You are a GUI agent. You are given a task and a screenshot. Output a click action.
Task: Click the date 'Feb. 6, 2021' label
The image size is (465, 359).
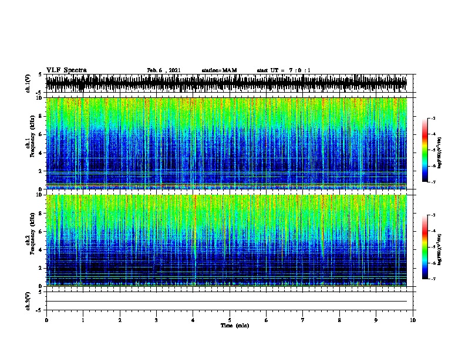coord(164,70)
